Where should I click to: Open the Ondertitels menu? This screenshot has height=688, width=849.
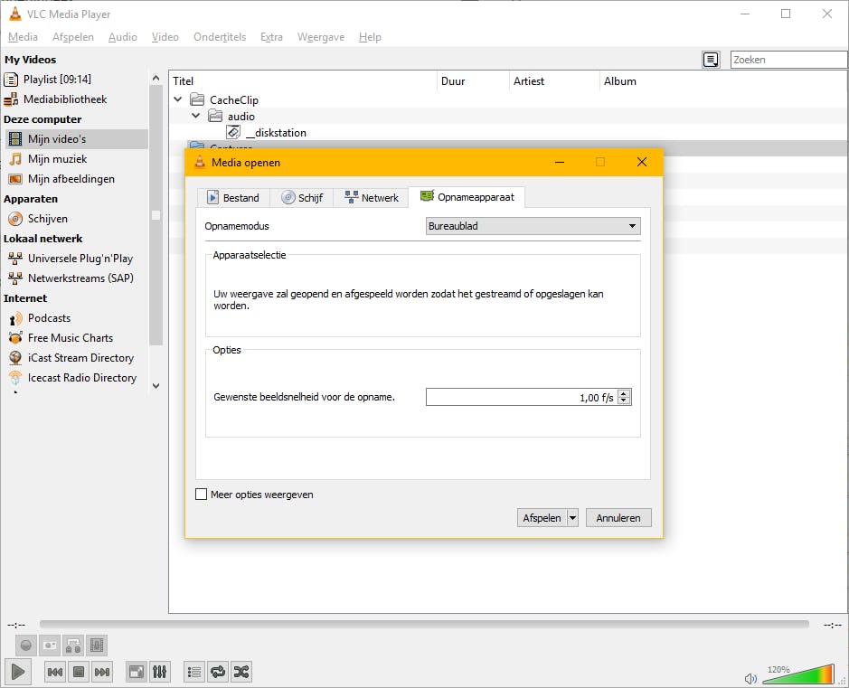pyautogui.click(x=219, y=37)
